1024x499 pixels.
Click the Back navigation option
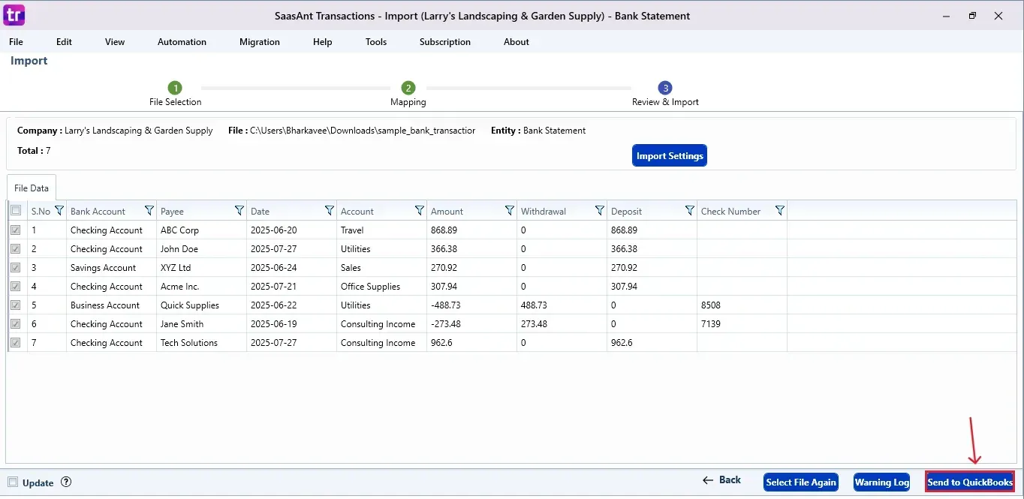(x=721, y=480)
